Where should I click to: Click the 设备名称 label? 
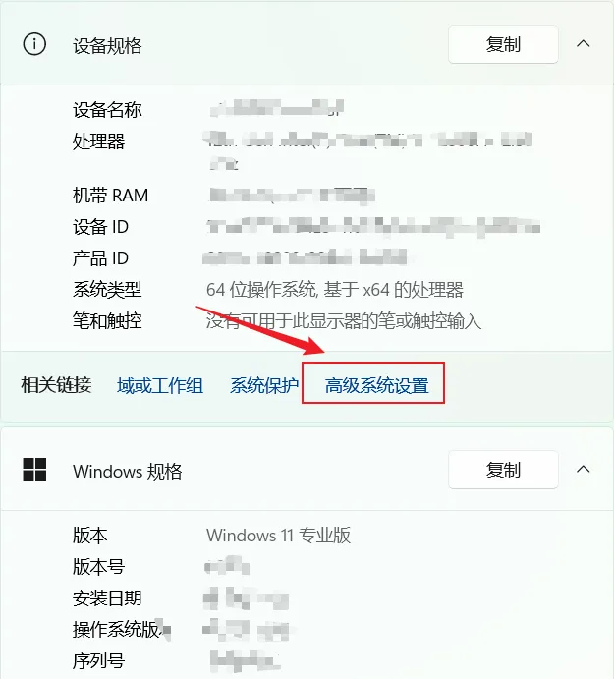(107, 109)
